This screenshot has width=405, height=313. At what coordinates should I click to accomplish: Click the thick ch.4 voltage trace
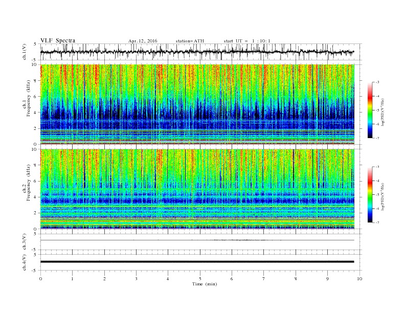pos(197,262)
